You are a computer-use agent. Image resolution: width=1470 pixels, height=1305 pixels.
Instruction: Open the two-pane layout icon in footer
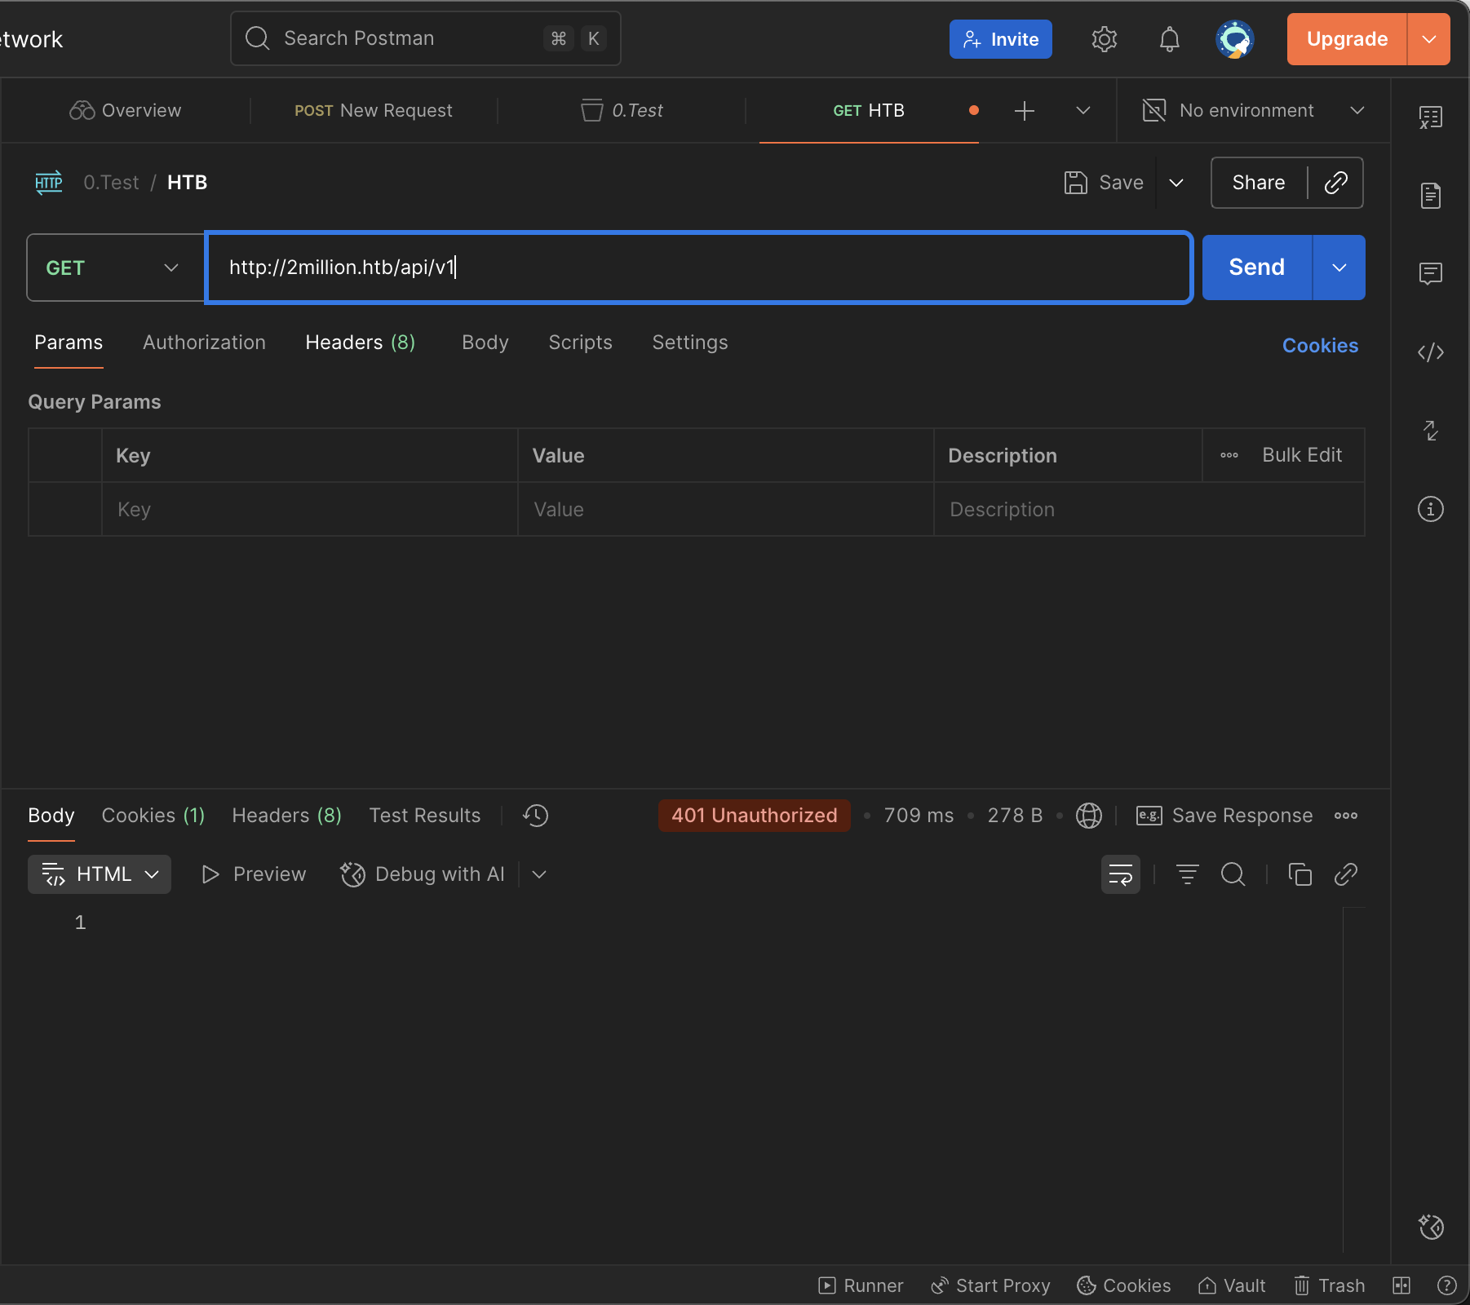[1401, 1285]
